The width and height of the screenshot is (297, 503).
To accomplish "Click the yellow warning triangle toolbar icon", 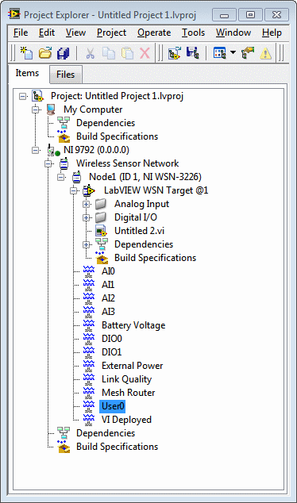I will (266, 53).
